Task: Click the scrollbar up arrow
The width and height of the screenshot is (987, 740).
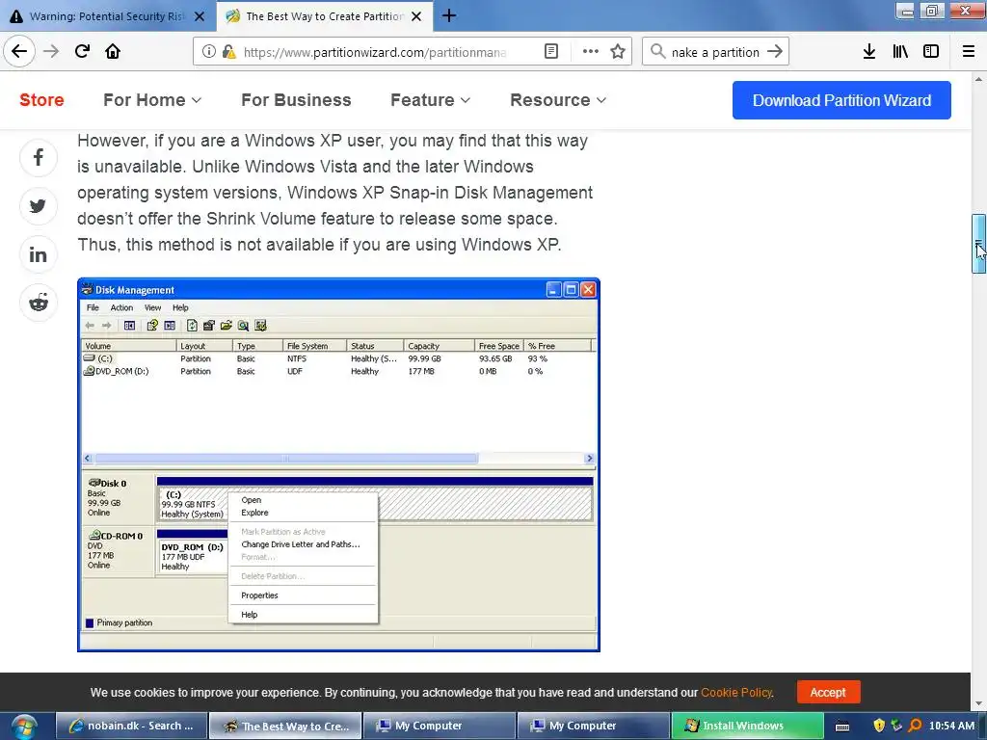Action: [978, 79]
